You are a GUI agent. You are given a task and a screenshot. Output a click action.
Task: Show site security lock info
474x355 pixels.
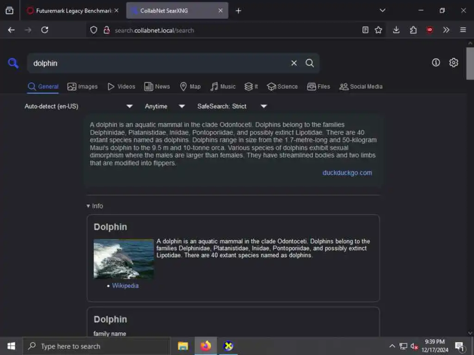coord(107,30)
